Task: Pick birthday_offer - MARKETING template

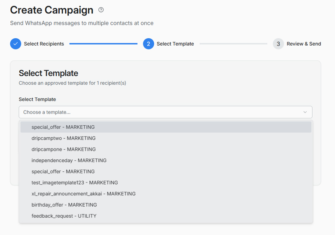Action: [166, 205]
